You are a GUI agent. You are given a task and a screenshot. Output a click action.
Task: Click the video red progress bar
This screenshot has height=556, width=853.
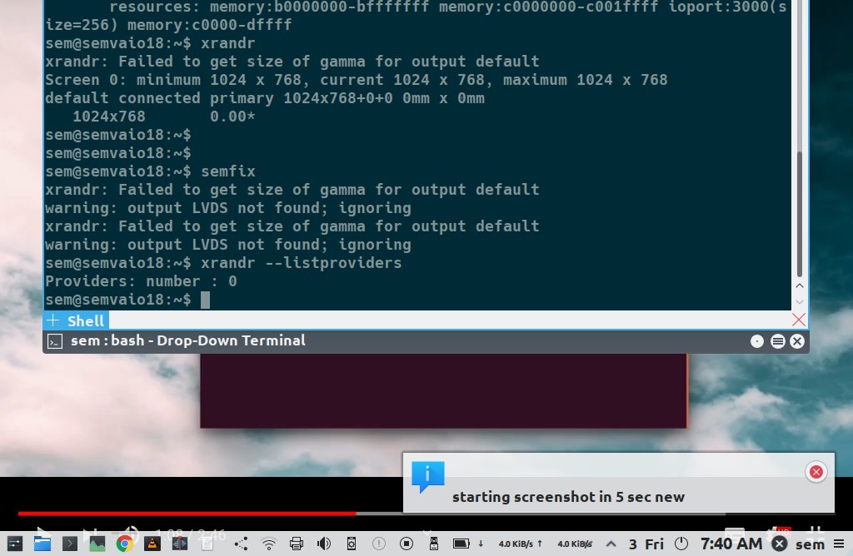[x=187, y=513]
